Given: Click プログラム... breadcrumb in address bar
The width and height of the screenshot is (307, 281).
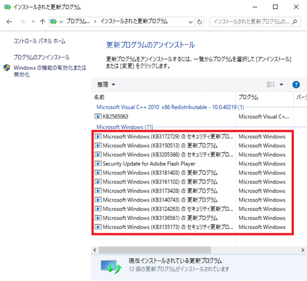Looking at the screenshot, I should 78,22.
